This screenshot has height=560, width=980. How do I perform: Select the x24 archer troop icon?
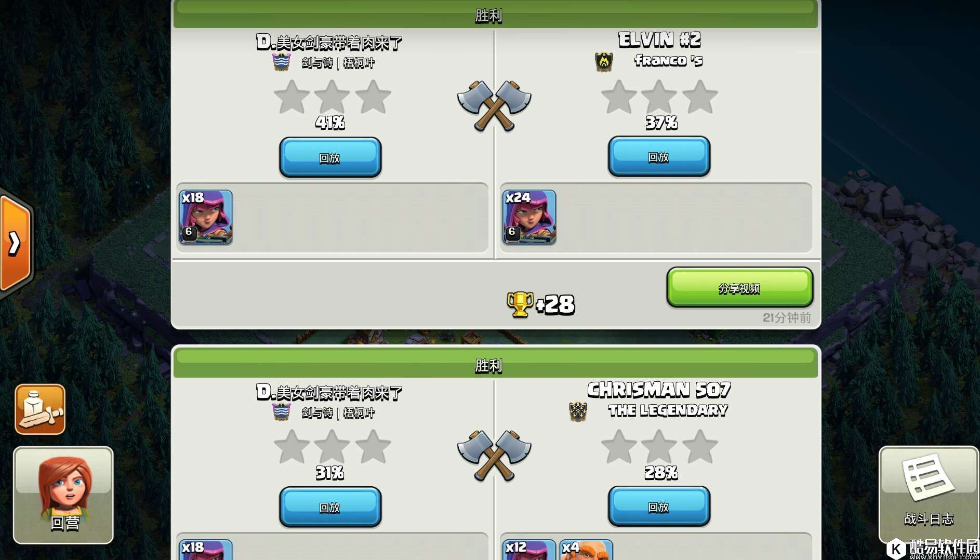(x=529, y=217)
